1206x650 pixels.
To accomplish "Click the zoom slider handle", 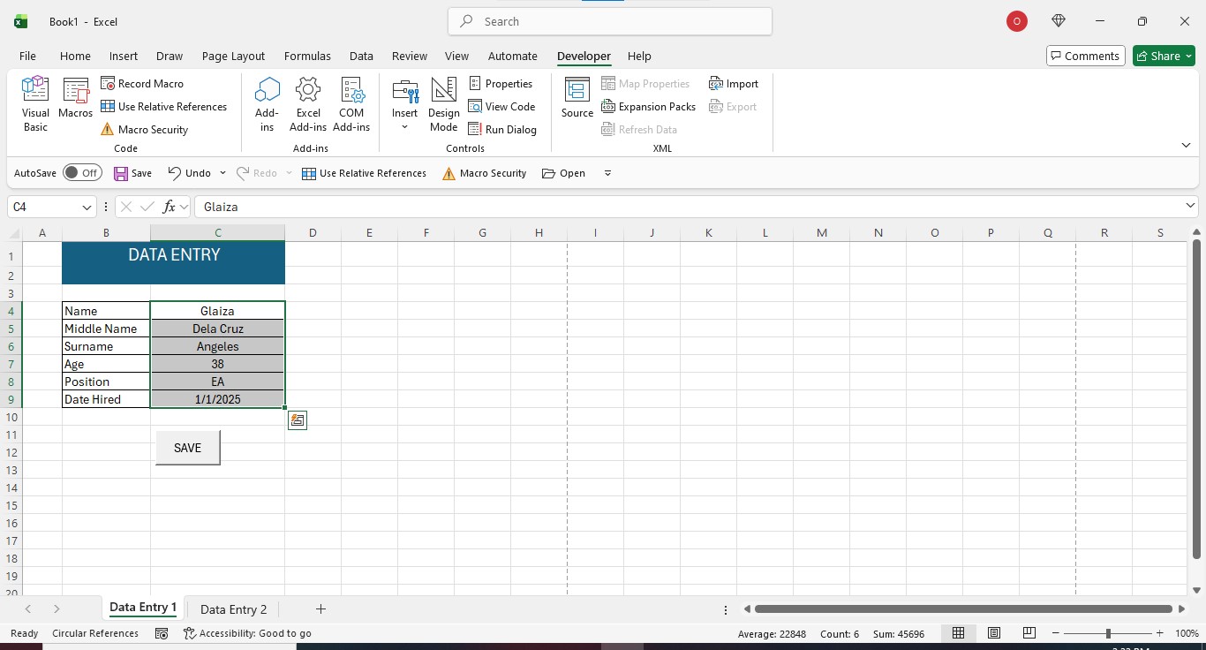I will click(1108, 633).
